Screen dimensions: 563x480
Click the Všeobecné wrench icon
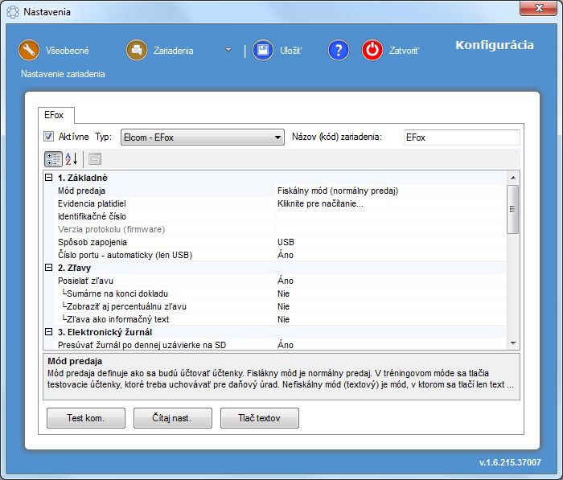point(29,50)
